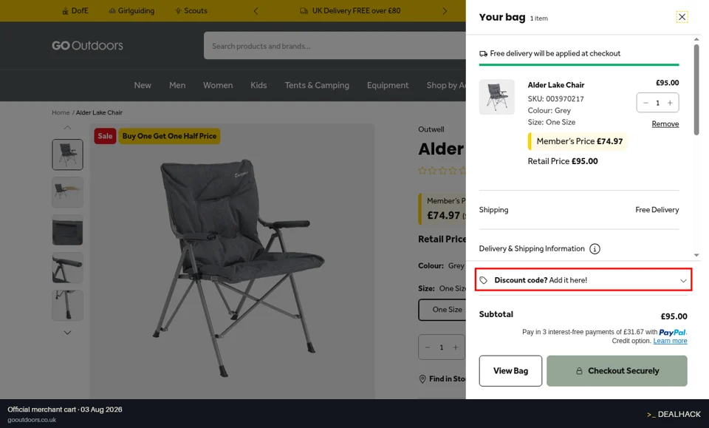Select third fabric close-up thumbnail
The width and height of the screenshot is (709, 428).
tap(67, 230)
